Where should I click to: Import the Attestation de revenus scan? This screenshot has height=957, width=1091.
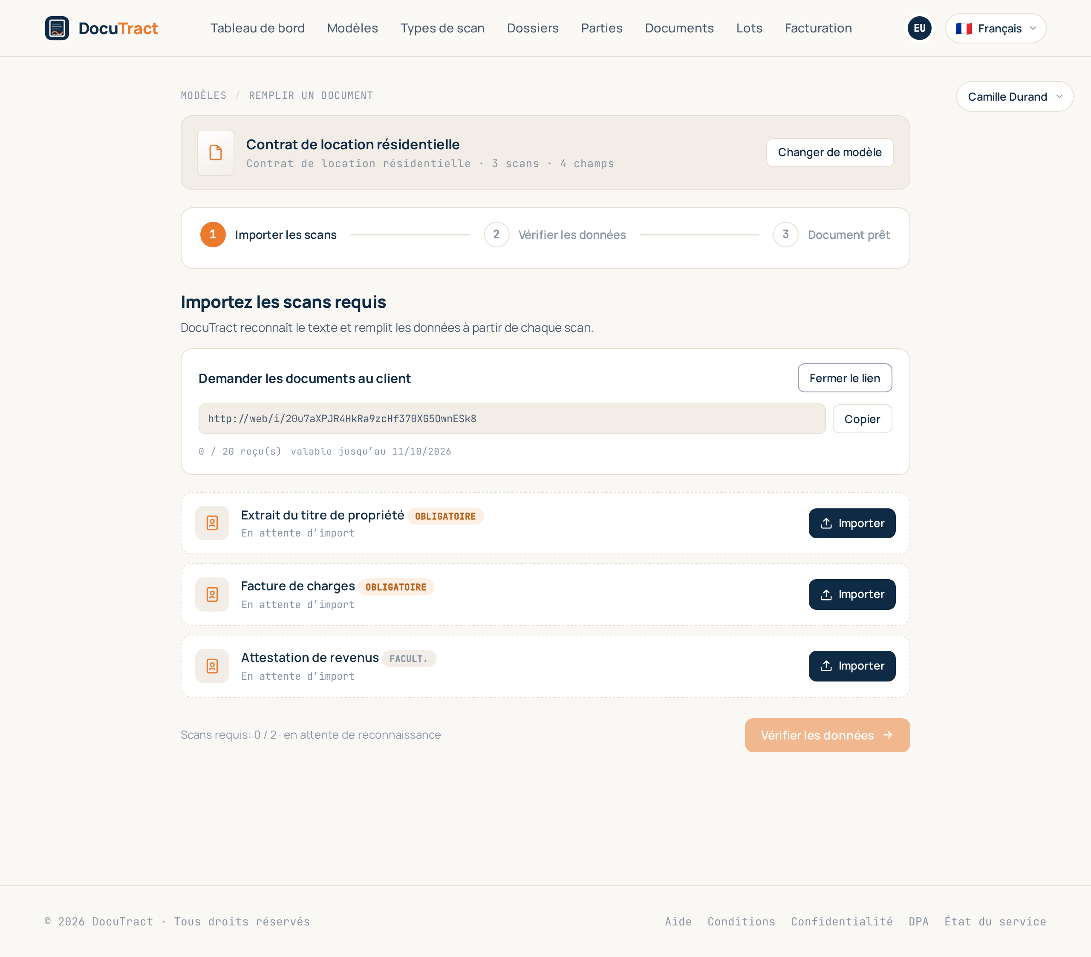852,666
